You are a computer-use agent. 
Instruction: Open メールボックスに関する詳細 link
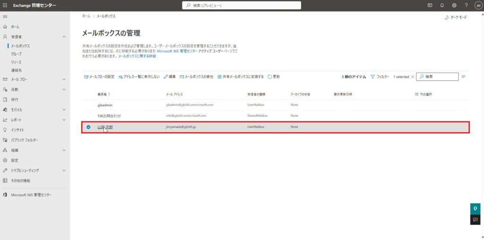pos(137,57)
